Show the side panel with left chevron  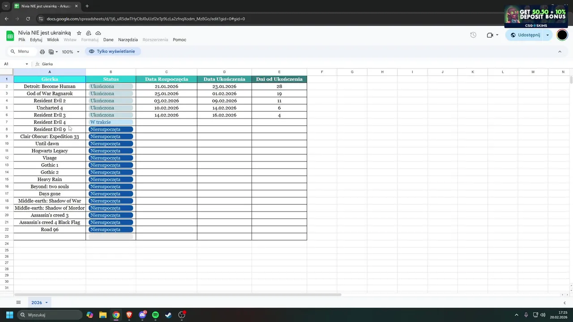[x=564, y=303]
